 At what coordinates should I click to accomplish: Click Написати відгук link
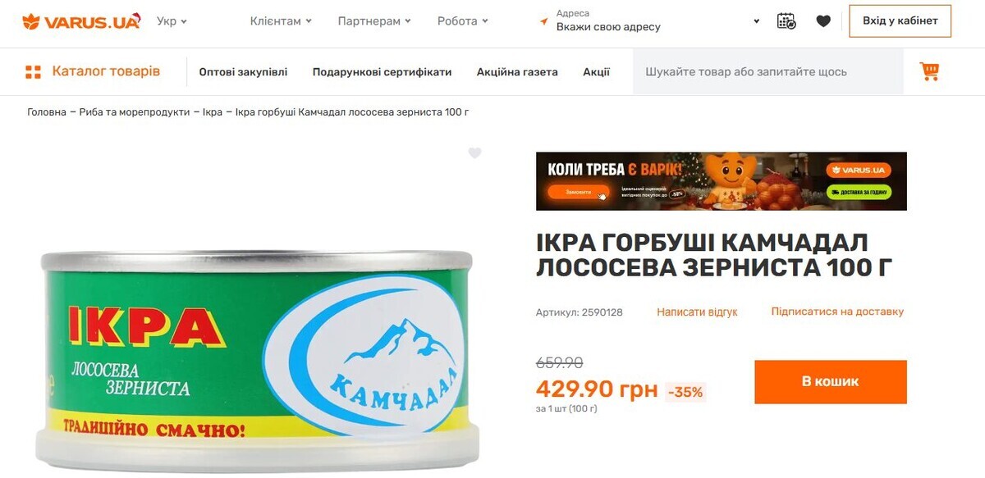point(697,312)
